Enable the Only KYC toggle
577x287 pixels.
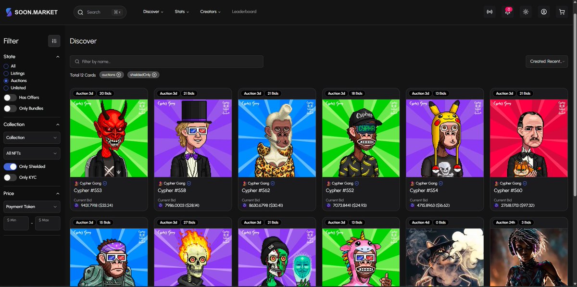[x=10, y=177]
